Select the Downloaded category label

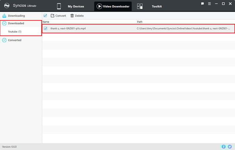coord(16,23)
